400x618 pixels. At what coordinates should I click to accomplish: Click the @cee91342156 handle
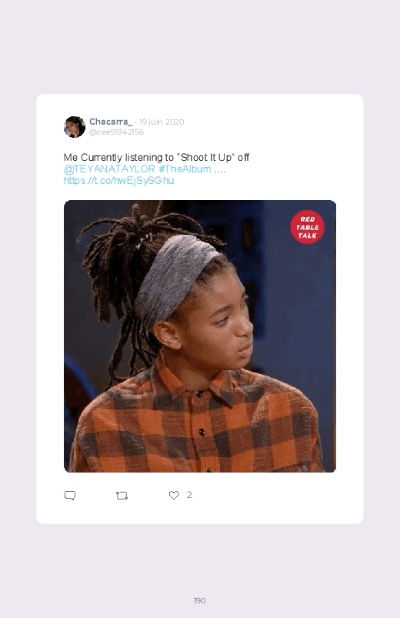click(x=117, y=132)
